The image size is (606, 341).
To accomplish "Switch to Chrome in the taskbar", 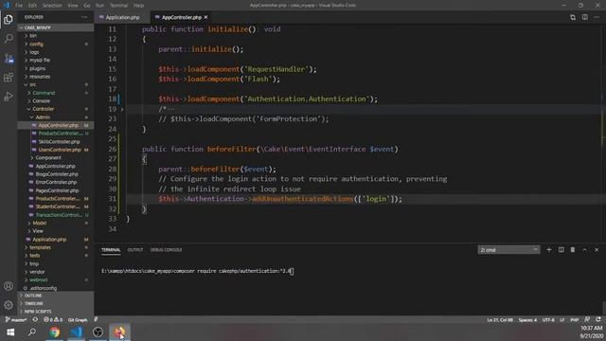I will pyautogui.click(x=55, y=332).
